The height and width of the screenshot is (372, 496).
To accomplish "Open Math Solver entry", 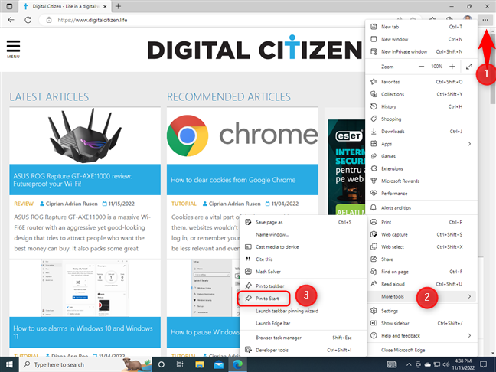I will click(303, 272).
